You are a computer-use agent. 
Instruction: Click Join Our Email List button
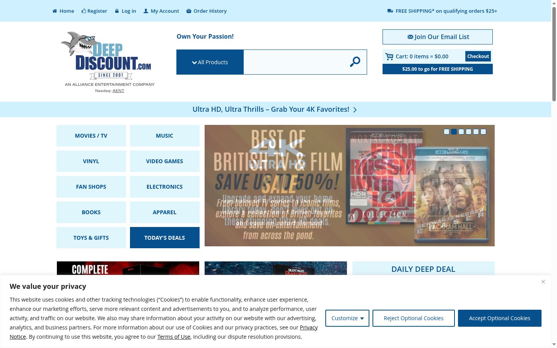tap(437, 37)
